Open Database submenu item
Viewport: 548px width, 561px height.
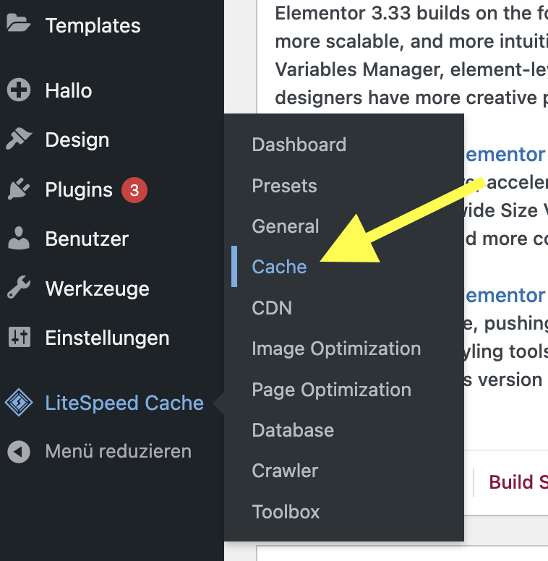click(x=293, y=430)
